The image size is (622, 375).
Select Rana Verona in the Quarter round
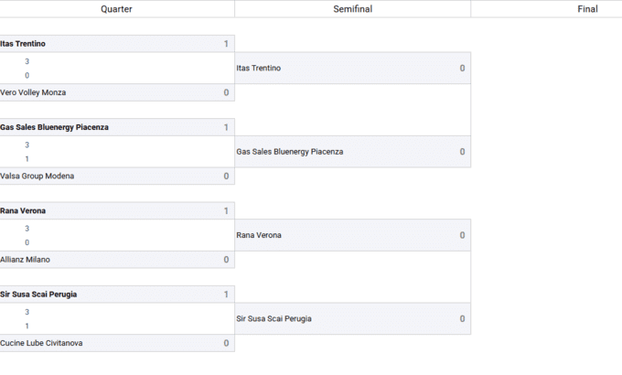click(24, 211)
